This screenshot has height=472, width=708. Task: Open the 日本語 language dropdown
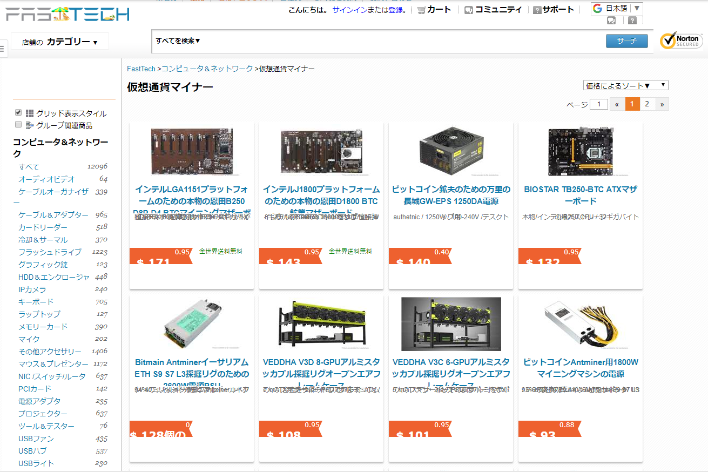point(617,9)
